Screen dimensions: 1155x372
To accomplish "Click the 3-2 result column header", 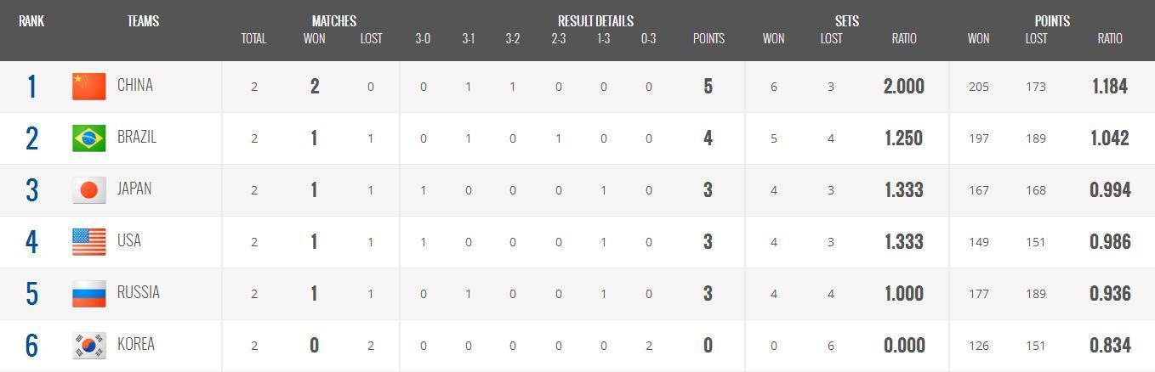I will point(512,38).
